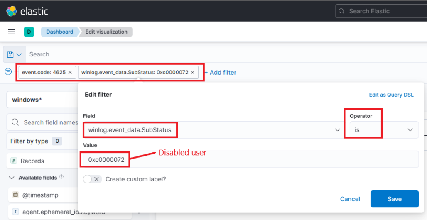
Task: Click the Records number field icon
Action: click(14, 161)
